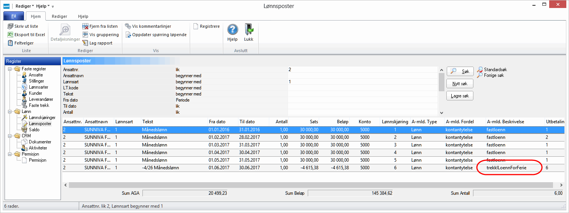The image size is (569, 213).
Task: Click the Lagre søk button
Action: point(460,96)
